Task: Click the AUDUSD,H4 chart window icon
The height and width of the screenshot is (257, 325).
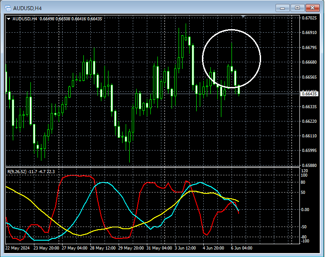Action: click(7, 8)
